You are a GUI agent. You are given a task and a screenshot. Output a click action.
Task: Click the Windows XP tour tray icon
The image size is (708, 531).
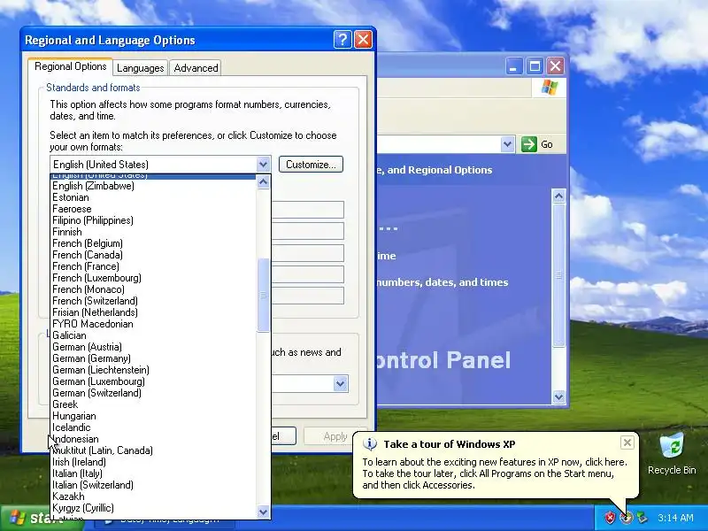(x=627, y=518)
